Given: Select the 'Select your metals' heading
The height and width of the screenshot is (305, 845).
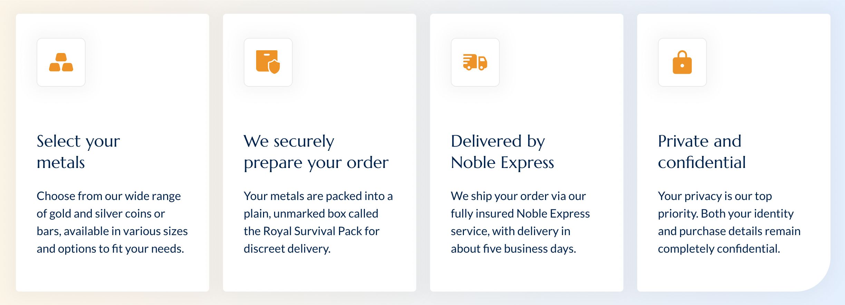Looking at the screenshot, I should [x=78, y=151].
